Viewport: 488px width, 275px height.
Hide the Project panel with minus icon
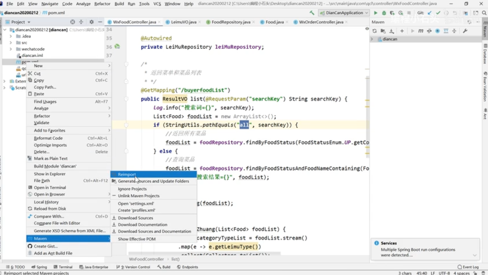pyautogui.click(x=100, y=22)
